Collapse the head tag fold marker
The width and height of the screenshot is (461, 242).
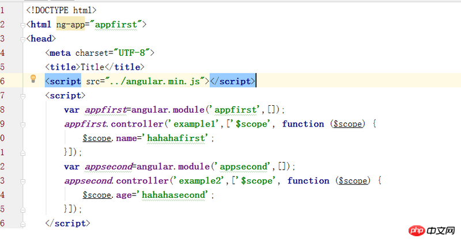22,40
